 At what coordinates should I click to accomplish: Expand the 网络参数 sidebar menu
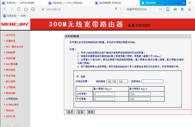pos(11,52)
